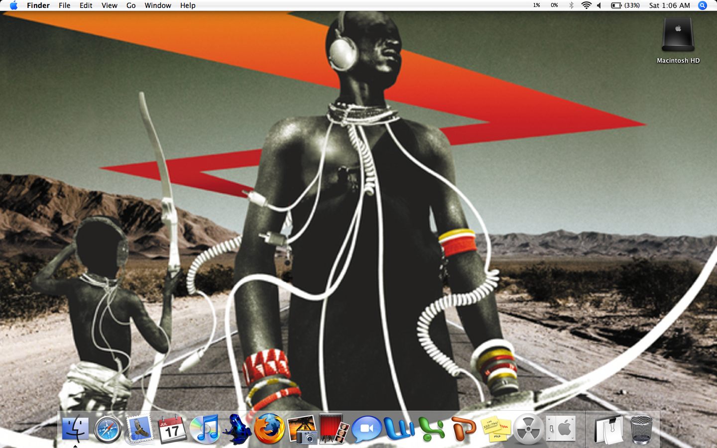Viewport: 717px width, 448px height.
Task: Select the Macintosh HD desktop icon
Action: pos(678,34)
